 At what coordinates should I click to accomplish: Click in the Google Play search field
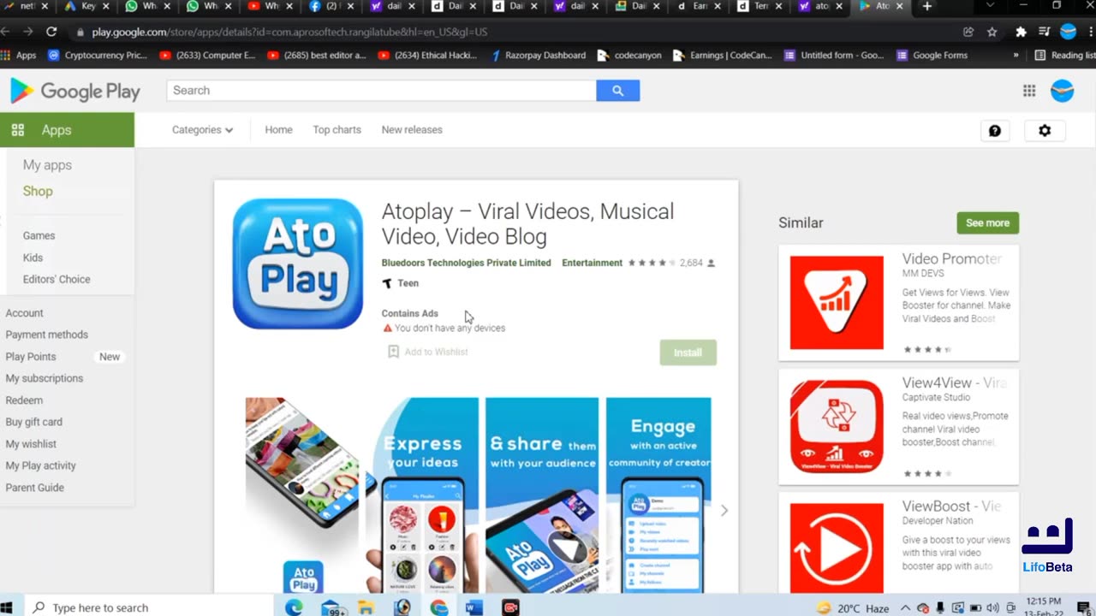381,91
